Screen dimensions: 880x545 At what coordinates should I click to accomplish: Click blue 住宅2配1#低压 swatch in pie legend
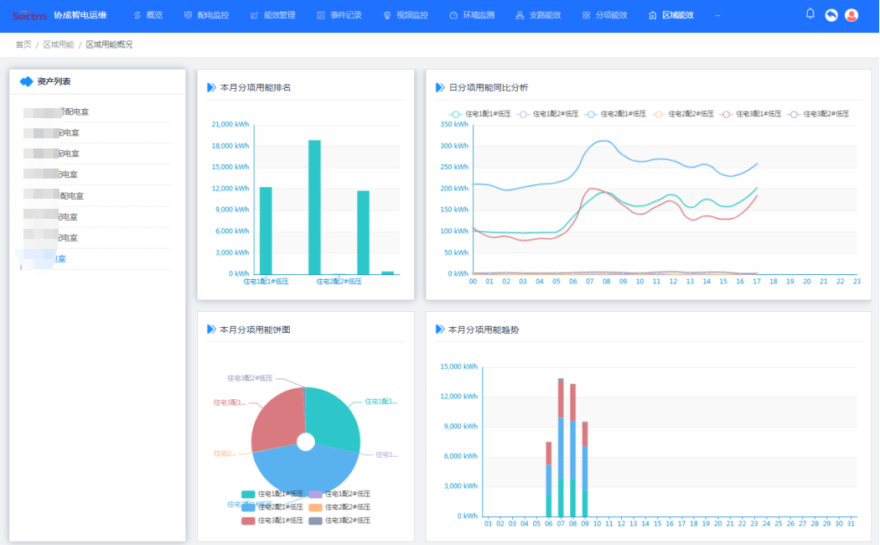(248, 507)
